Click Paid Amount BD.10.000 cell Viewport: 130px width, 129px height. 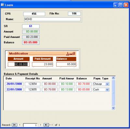click(x=67, y=84)
